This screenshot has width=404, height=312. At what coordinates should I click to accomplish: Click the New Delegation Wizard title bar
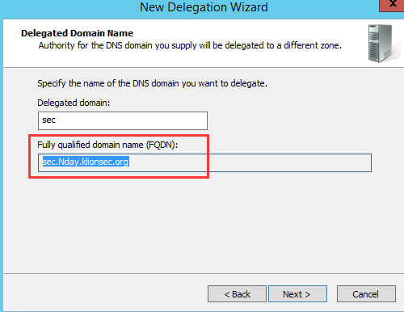point(204,7)
